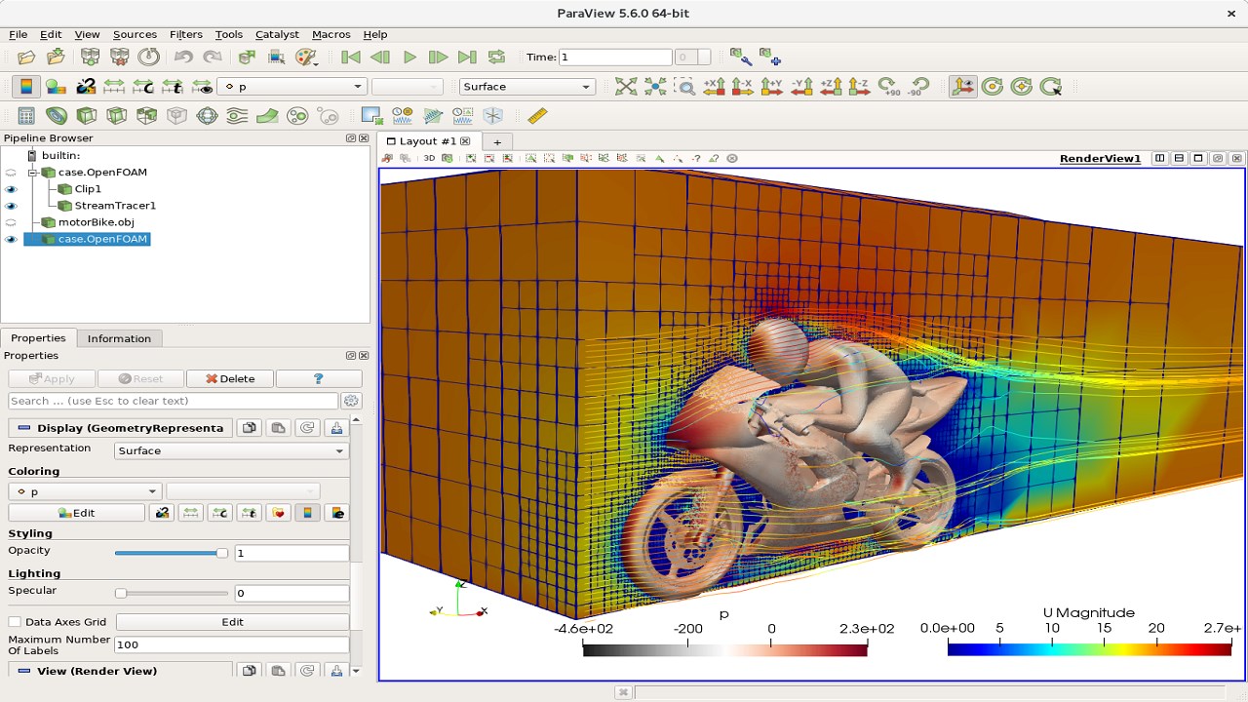
Task: Add a new layout tab
Action: coord(496,142)
